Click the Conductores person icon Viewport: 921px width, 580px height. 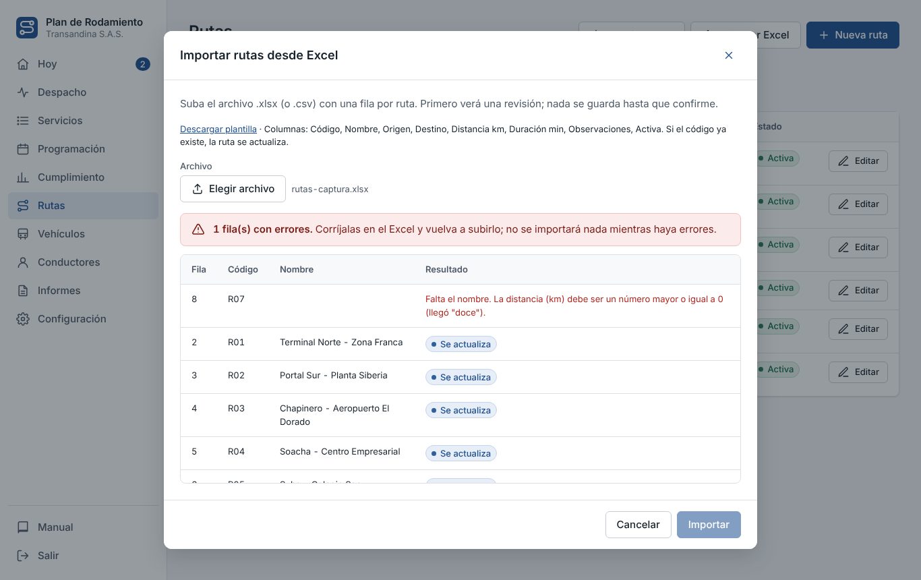coord(23,262)
